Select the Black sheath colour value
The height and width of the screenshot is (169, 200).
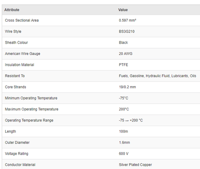[123, 43]
